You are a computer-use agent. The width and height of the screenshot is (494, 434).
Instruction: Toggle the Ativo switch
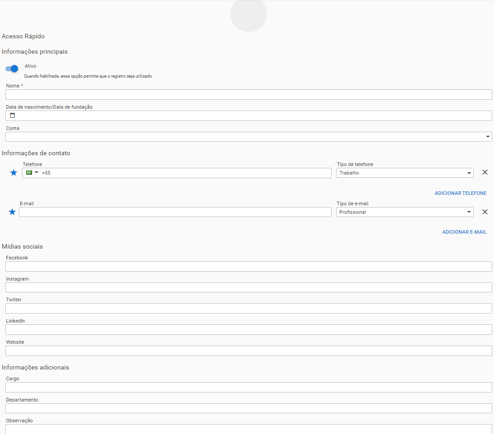pos(12,69)
